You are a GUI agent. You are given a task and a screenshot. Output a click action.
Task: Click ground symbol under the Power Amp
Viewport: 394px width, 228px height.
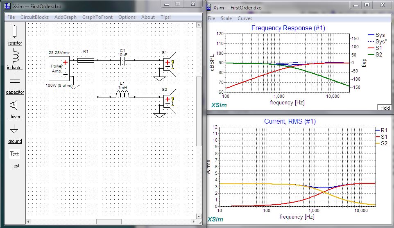click(x=74, y=87)
